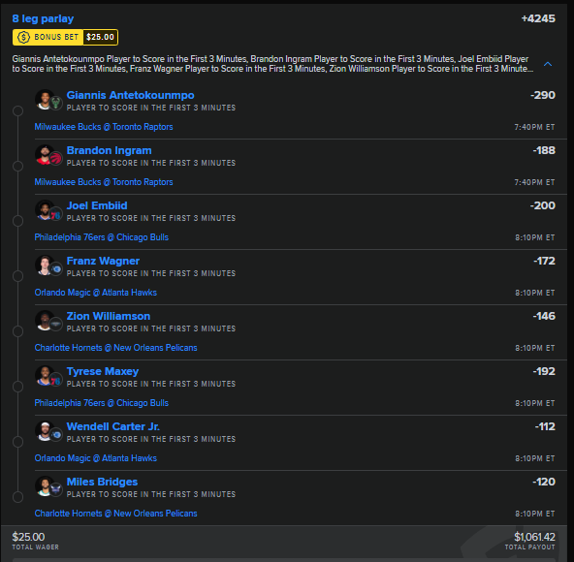Open Bucks @ Raptors game under Giannis
The image size is (574, 562).
104,127
